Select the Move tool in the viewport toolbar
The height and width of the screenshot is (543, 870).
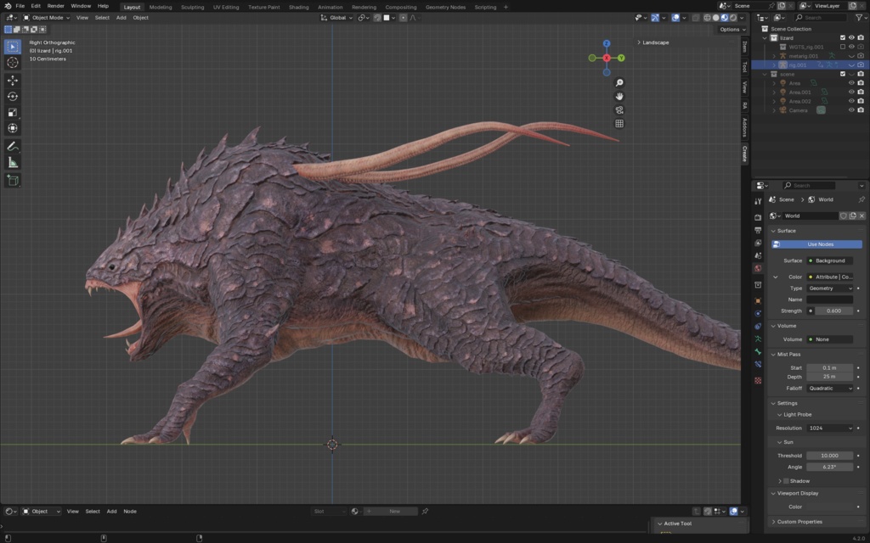(x=12, y=80)
